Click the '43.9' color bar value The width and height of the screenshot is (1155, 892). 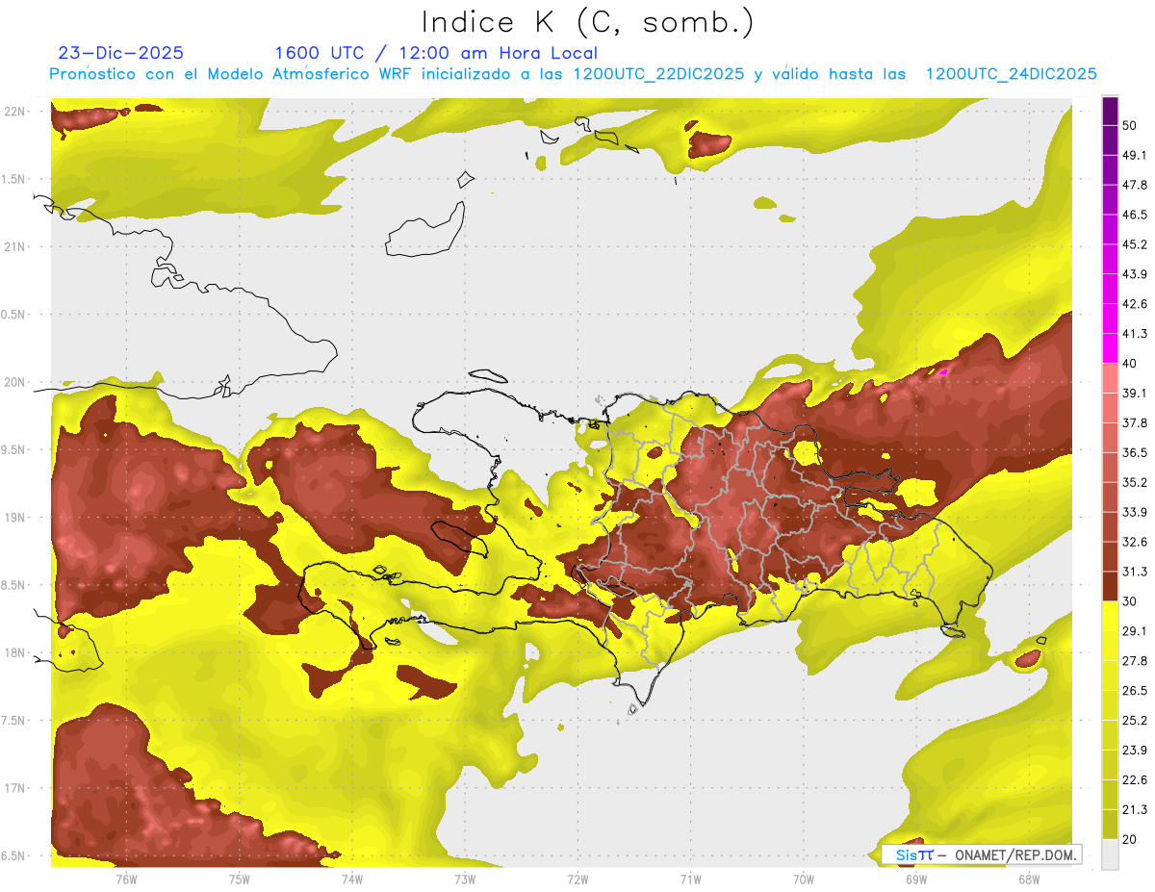[x=1136, y=274]
